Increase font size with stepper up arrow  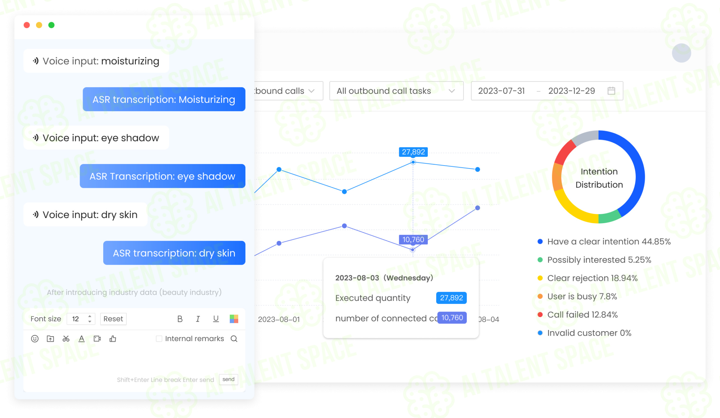(90, 316)
